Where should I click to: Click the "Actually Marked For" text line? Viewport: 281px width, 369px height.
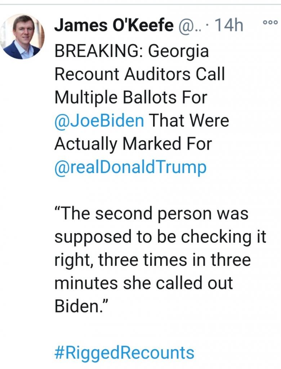[133, 144]
